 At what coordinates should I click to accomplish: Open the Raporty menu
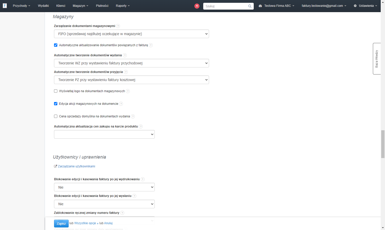123,6
